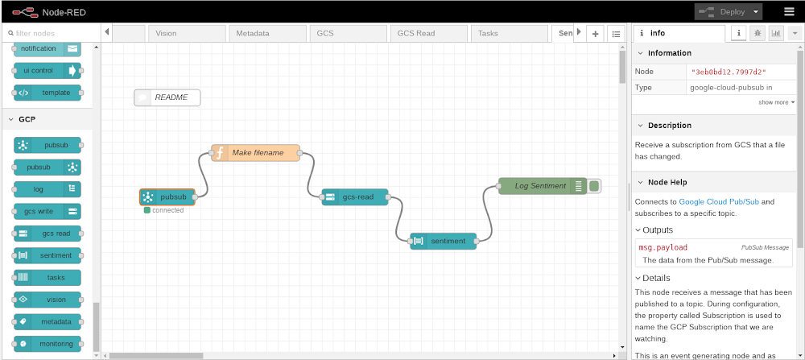The width and height of the screenshot is (805, 360).
Task: Collapse the Outputs help section
Action: click(654, 230)
